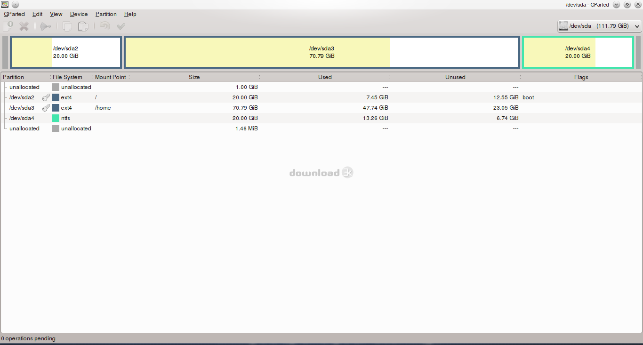Click the key icon beside /dev/sda3
Image resolution: width=643 pixels, height=345 pixels.
tap(46, 108)
